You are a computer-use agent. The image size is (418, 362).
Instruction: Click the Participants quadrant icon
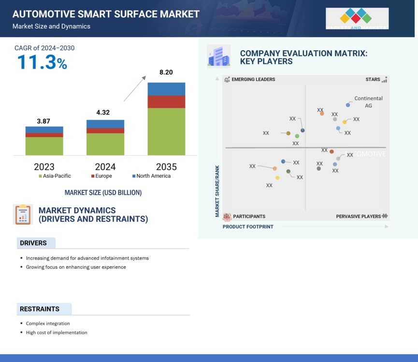(x=227, y=217)
